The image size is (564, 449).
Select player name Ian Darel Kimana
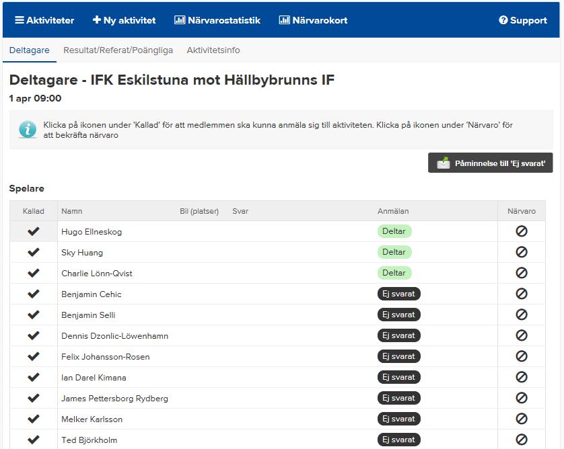[94, 378]
